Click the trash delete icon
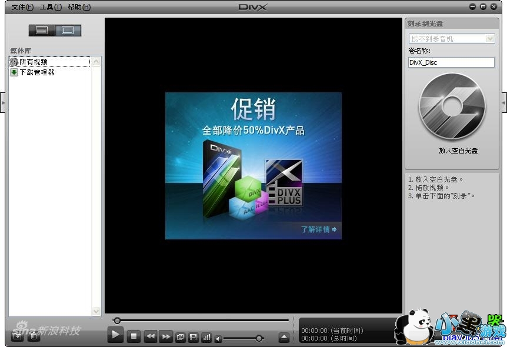 [x=34, y=336]
